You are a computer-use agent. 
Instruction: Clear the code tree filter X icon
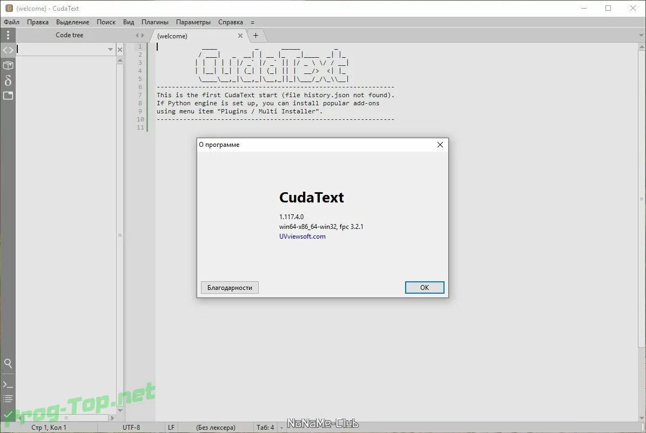[120, 50]
